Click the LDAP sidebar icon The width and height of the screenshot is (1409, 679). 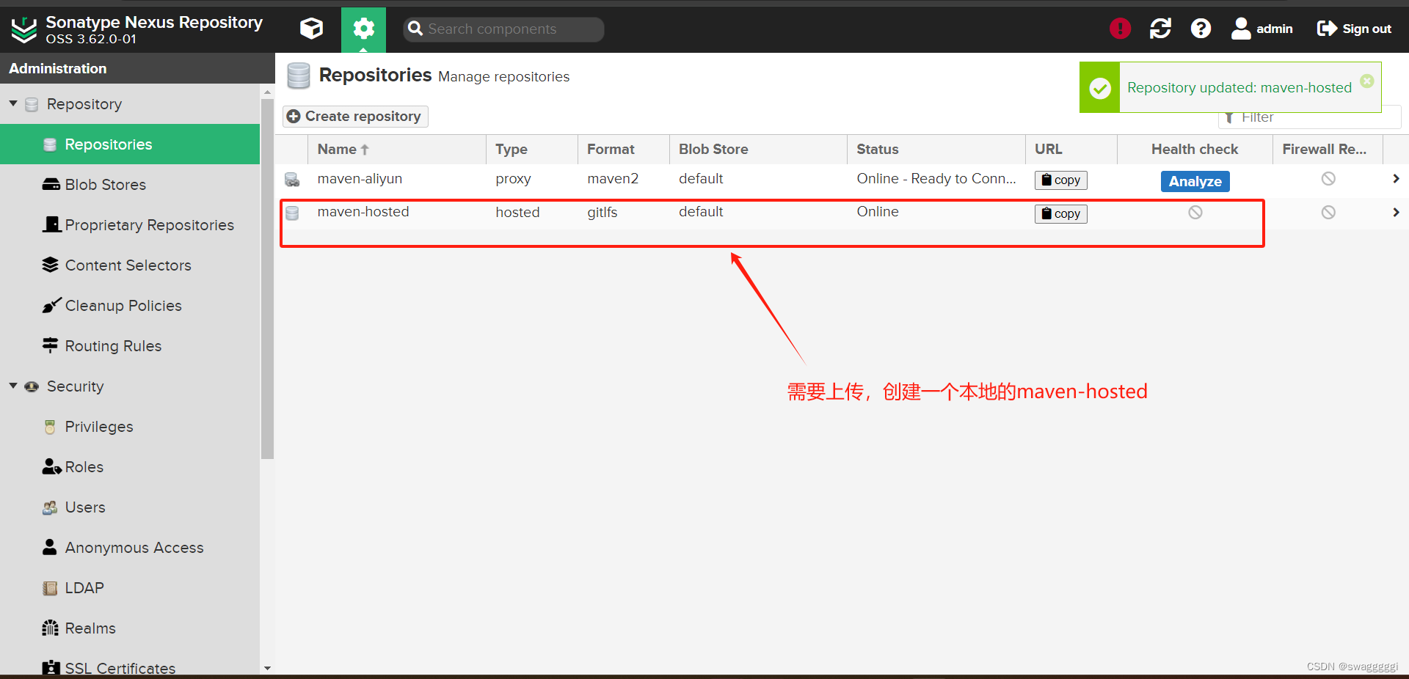[x=50, y=587]
